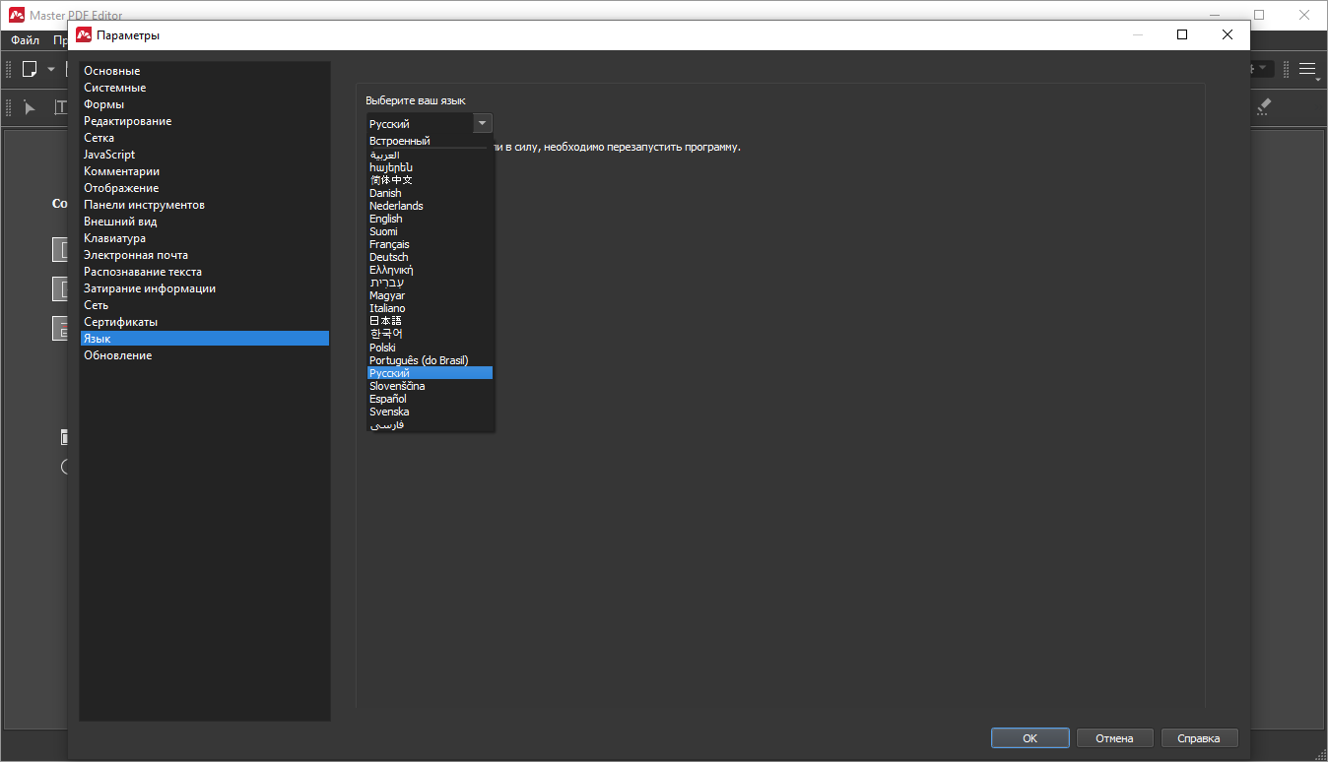Go to the Внешний вид settings section
Image resolution: width=1328 pixels, height=762 pixels.
120,222
